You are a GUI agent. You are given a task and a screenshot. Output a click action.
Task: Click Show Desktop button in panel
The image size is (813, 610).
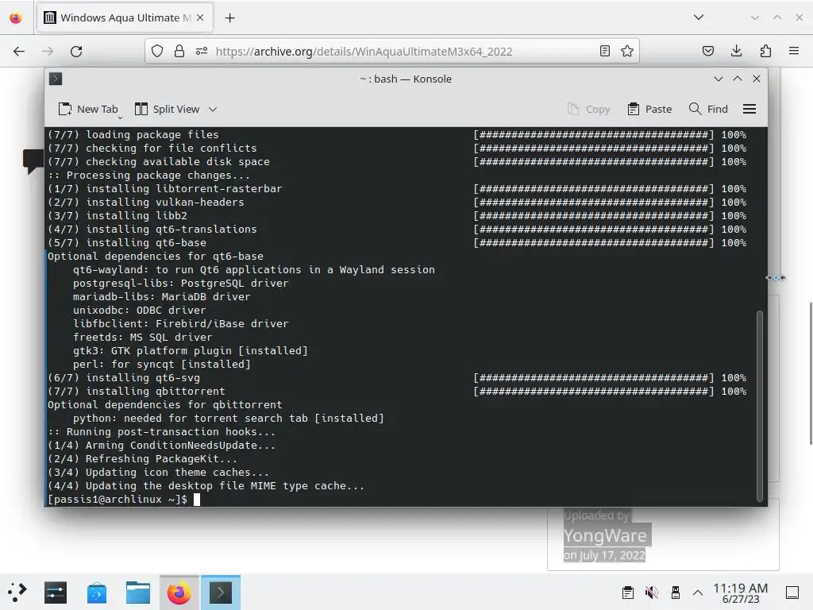click(x=792, y=593)
